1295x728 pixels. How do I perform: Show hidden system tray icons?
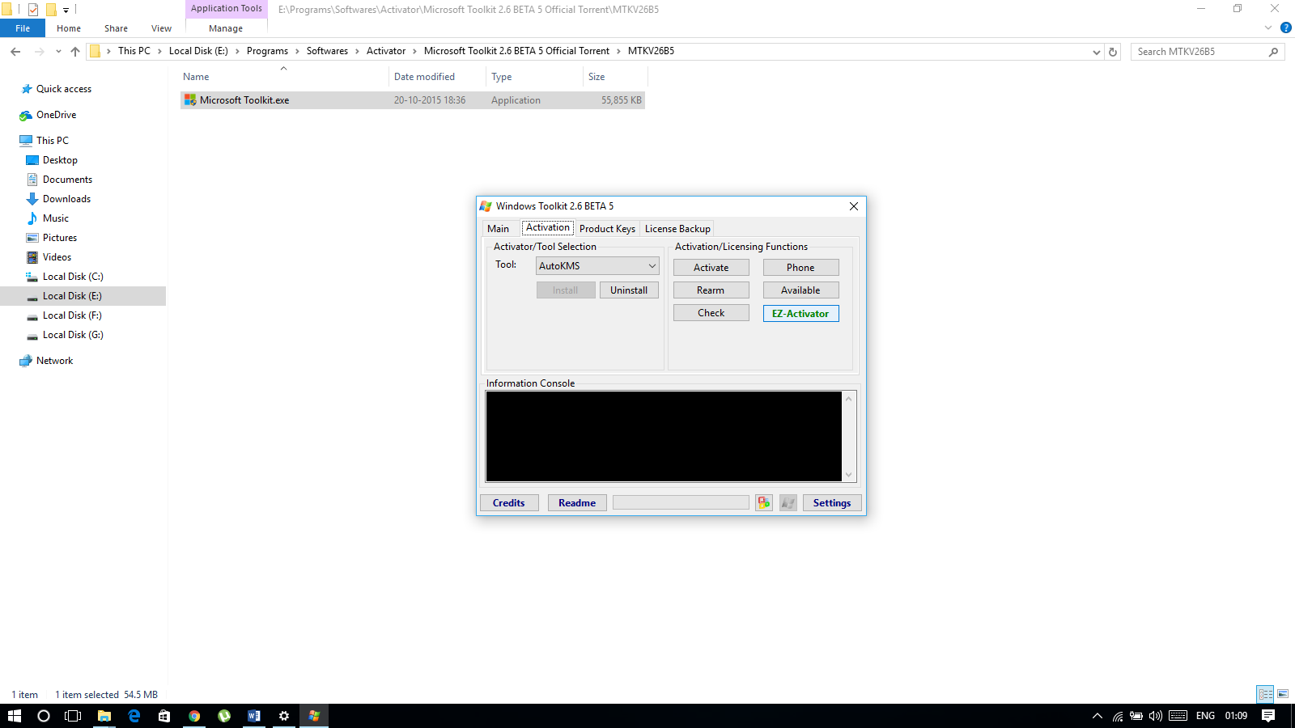pos(1098,716)
